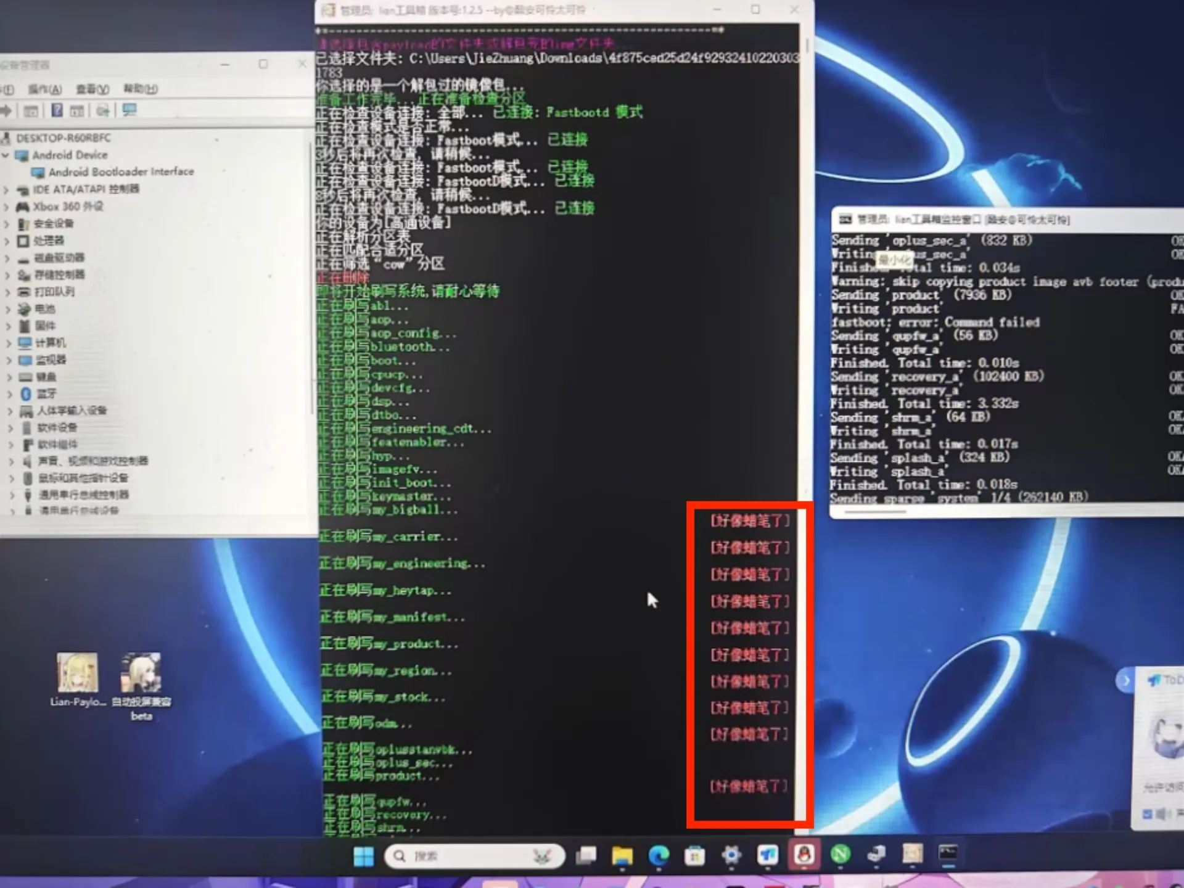Click the 'Sending recovery_a (102400 KB)' line
Screen dimensions: 1184x888
937,376
